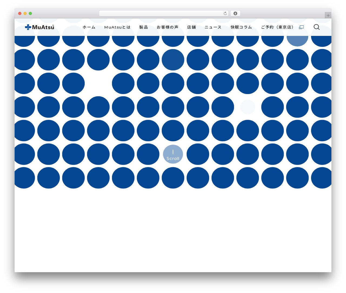
Task: Add a new browser tab
Action: pyautogui.click(x=328, y=15)
